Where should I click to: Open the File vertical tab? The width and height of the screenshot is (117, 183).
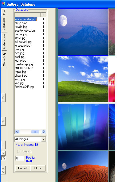pos(4,12)
